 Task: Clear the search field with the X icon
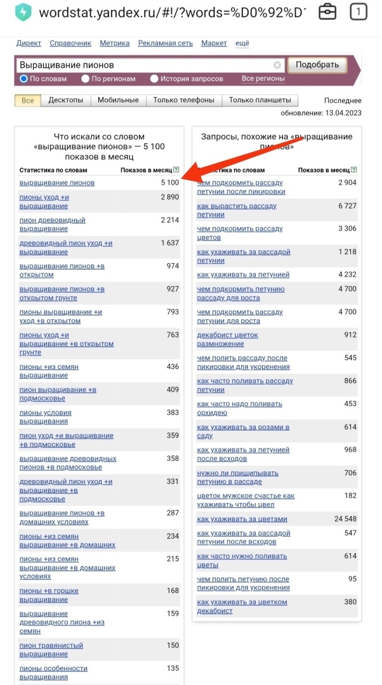277,65
